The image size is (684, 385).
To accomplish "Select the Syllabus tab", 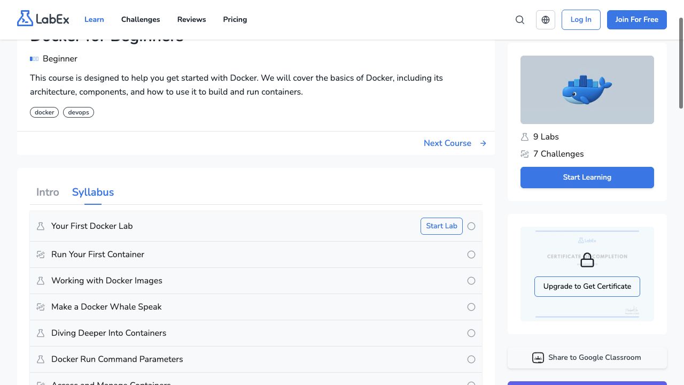I will pyautogui.click(x=93, y=192).
